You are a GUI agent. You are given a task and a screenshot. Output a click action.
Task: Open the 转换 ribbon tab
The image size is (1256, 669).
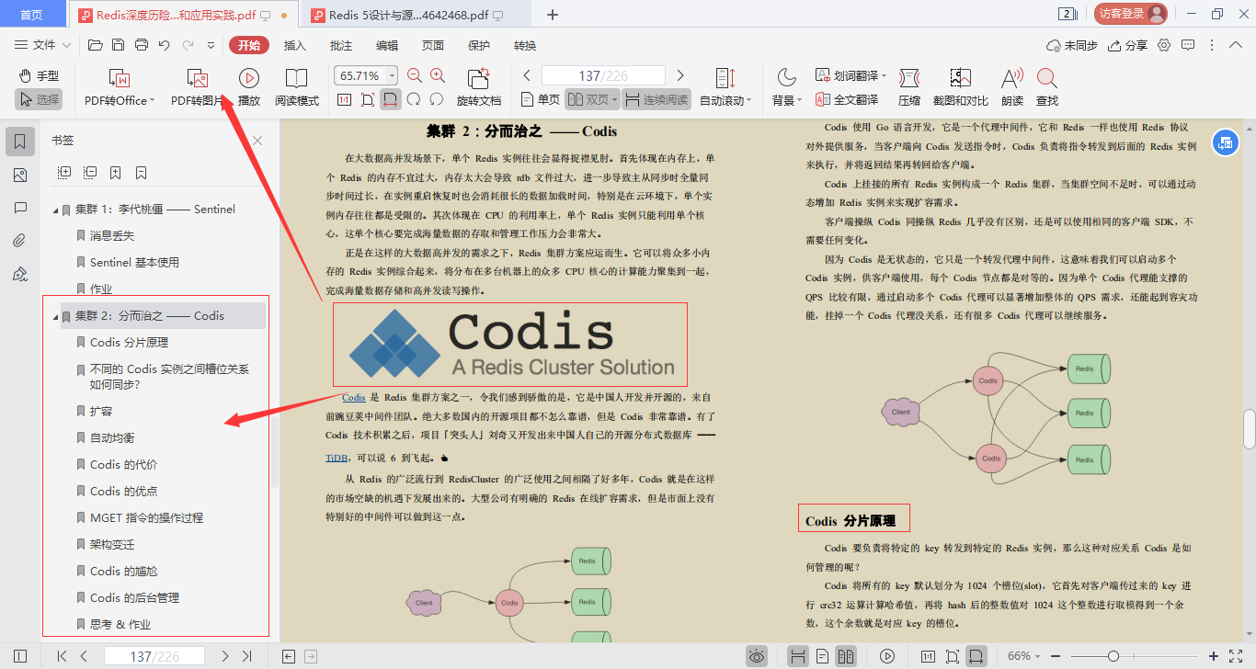[x=525, y=45]
